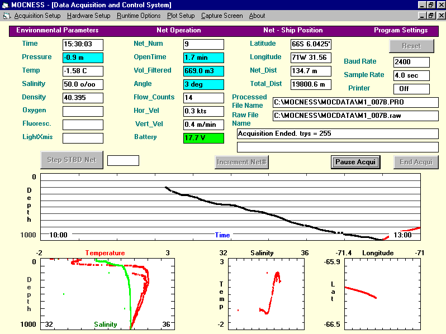Click the MOCNESS application icon in title bar
446x334 pixels.
coord(6,5)
